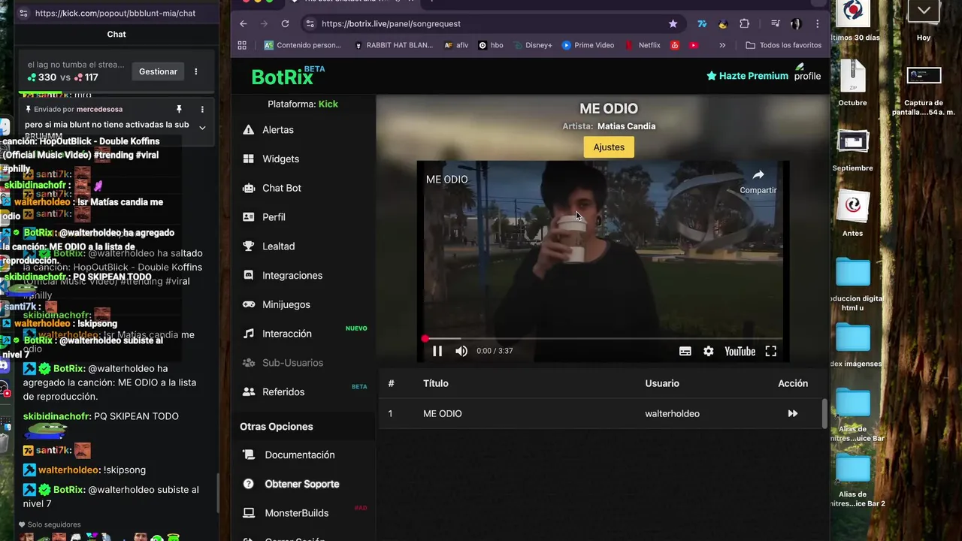The image size is (962, 541).
Task: Open MonsterBuilds link in sidebar
Action: tap(296, 513)
